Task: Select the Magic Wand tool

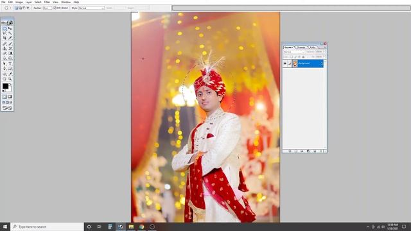Action: click(10, 33)
